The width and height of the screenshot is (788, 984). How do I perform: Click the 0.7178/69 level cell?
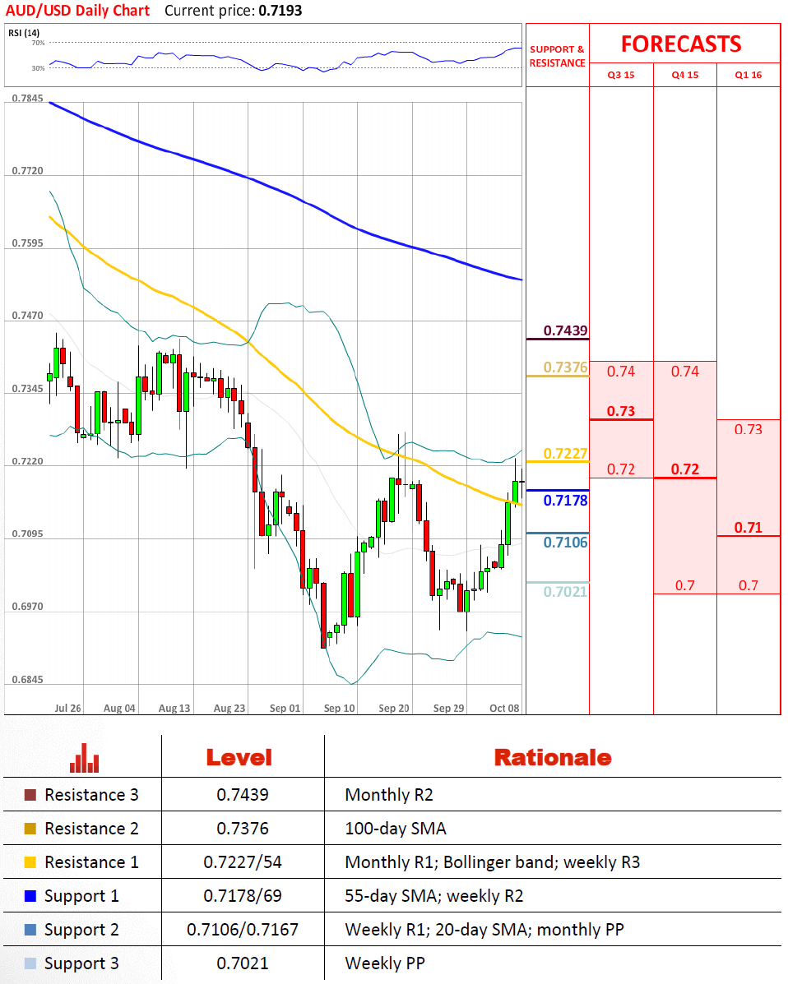(x=243, y=896)
